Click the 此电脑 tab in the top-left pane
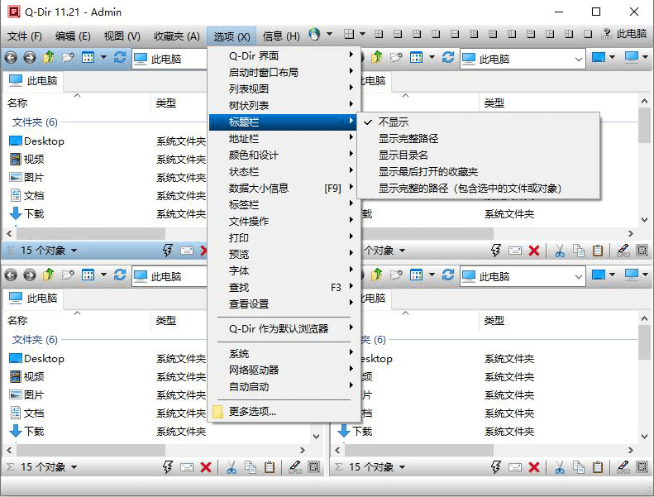Image resolution: width=654 pixels, height=497 pixels. pyautogui.click(x=33, y=81)
